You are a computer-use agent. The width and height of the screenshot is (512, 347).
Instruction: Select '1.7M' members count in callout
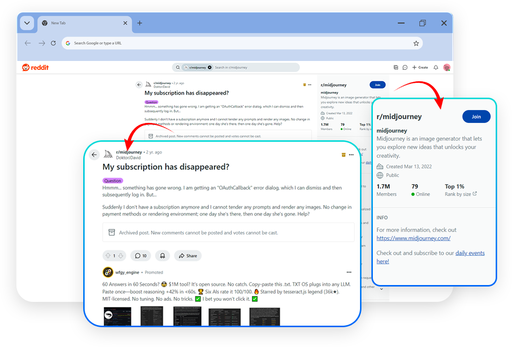[x=383, y=186]
